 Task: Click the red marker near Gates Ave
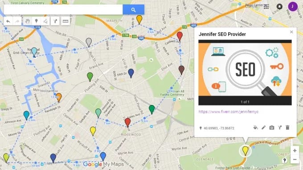pos(127,123)
